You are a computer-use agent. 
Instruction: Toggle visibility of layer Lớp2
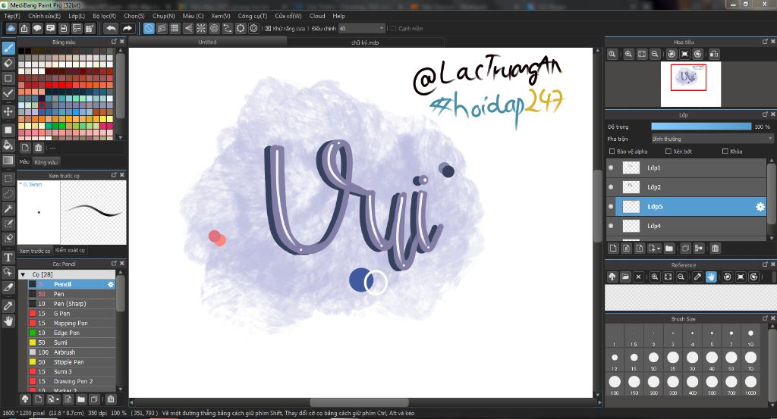pos(611,187)
